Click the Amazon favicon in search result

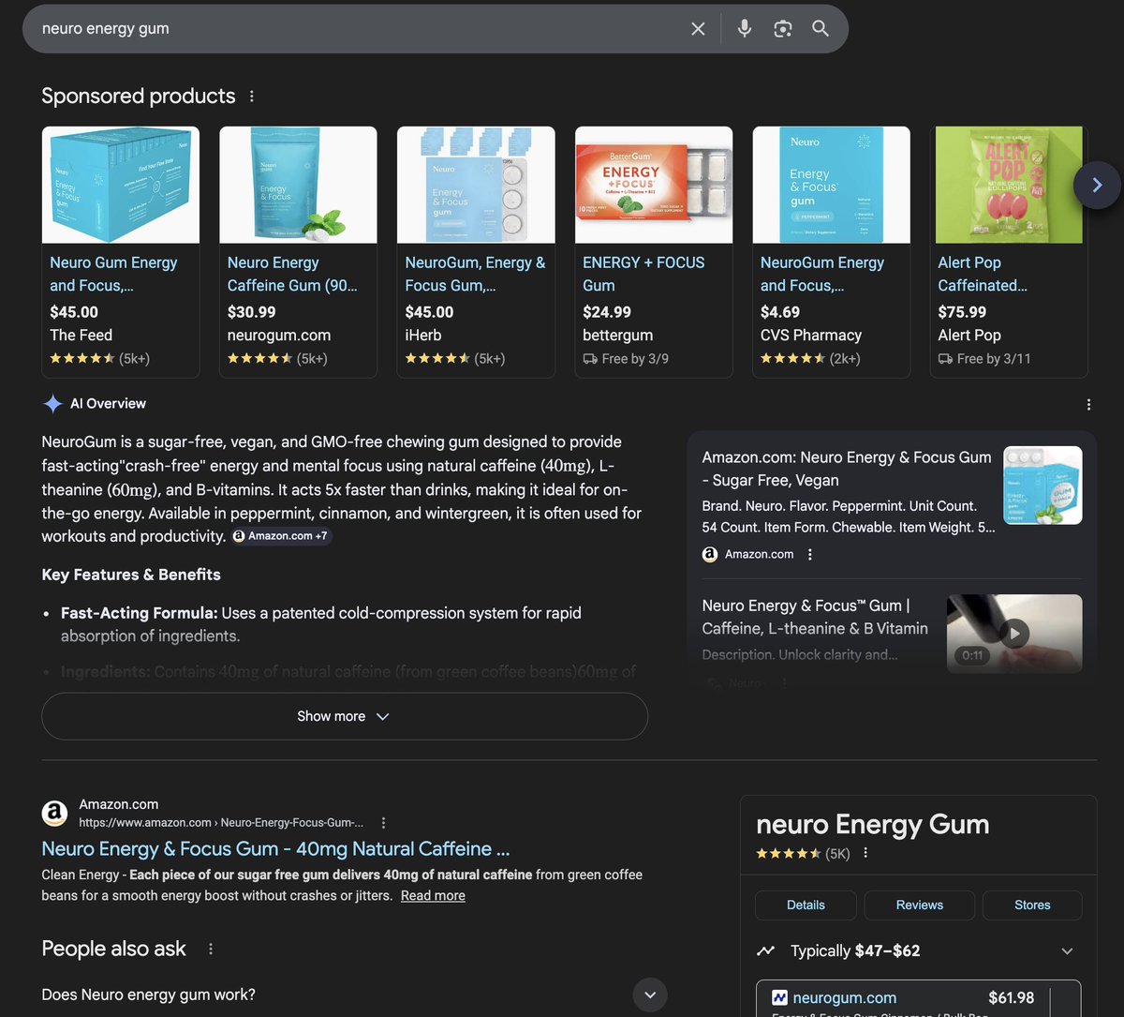(54, 814)
